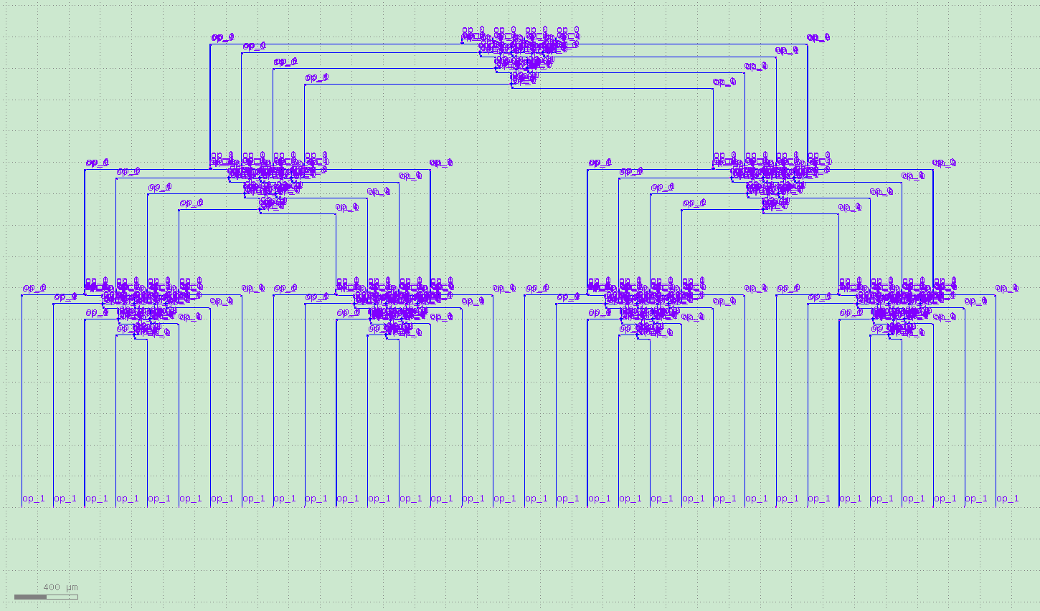
Task: Click the 400 µm scale bar label
Action: click(x=60, y=587)
